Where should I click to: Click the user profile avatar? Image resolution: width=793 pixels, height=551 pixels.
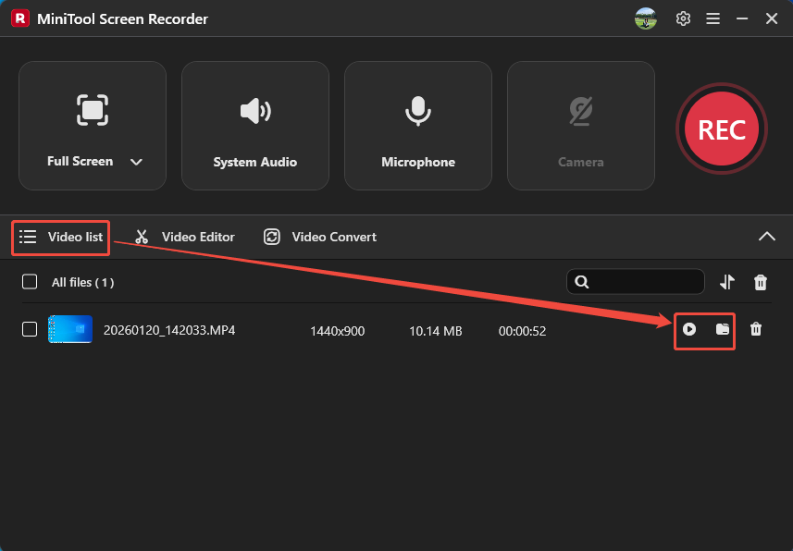point(645,18)
